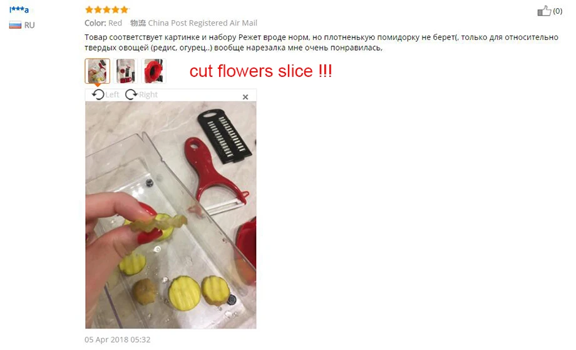Open the third thumbnail showing red slicer
Image resolution: width=576 pixels, height=350 pixels.
(x=154, y=71)
